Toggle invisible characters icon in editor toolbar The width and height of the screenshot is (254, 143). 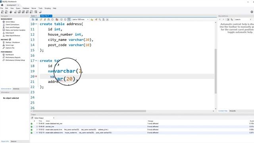(104, 19)
